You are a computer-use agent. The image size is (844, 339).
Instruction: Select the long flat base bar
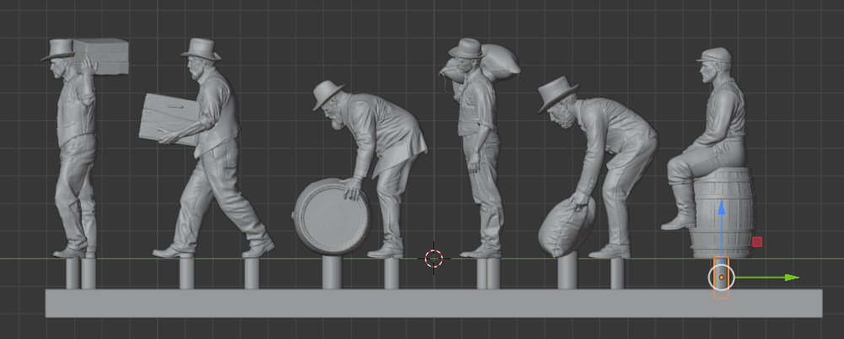(434, 303)
